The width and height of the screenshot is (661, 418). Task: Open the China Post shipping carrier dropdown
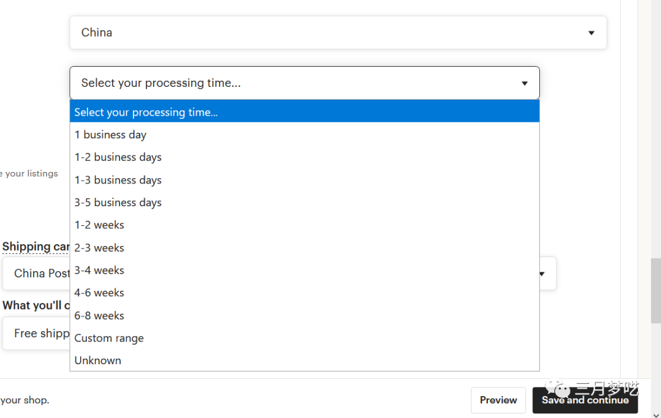[35, 274]
